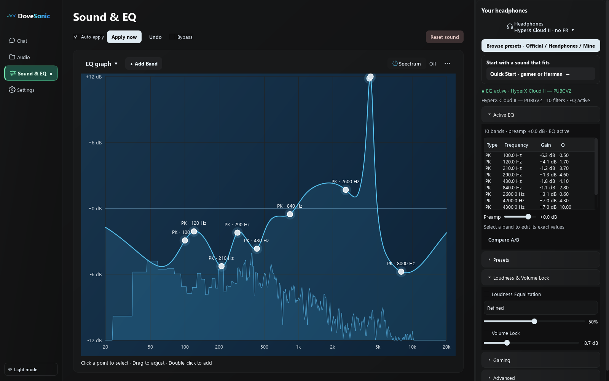Enable the Bypass checkbox
Viewport: 609px width, 381px height.
pos(172,37)
